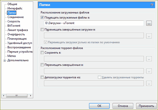Viewport: 158px width, 110px height.
Task: Enable Автозагрузка торрентов из
Action: pos(42,77)
